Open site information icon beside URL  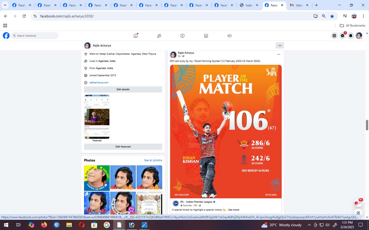click(35, 16)
